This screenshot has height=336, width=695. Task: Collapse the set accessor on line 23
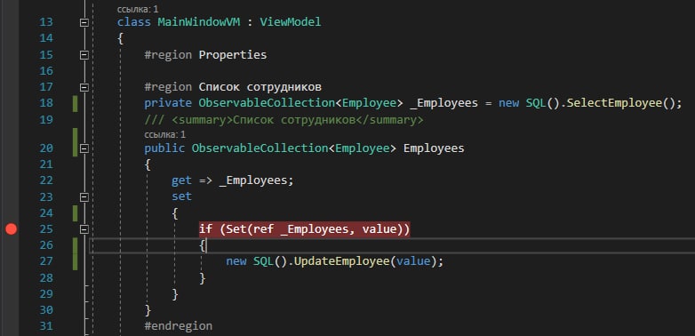click(84, 196)
